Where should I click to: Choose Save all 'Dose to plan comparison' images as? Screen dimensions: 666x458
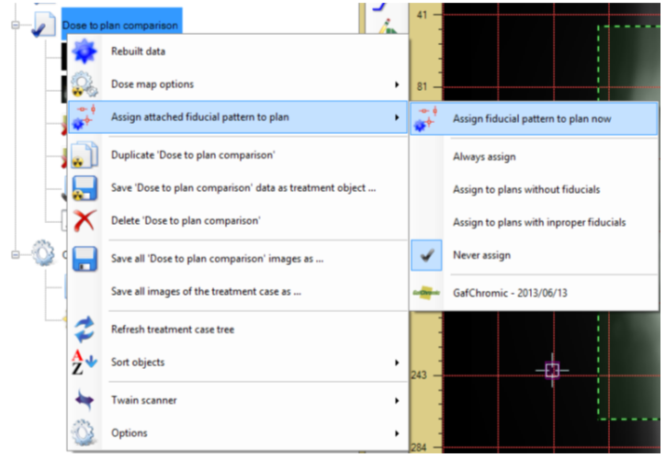tap(237, 259)
